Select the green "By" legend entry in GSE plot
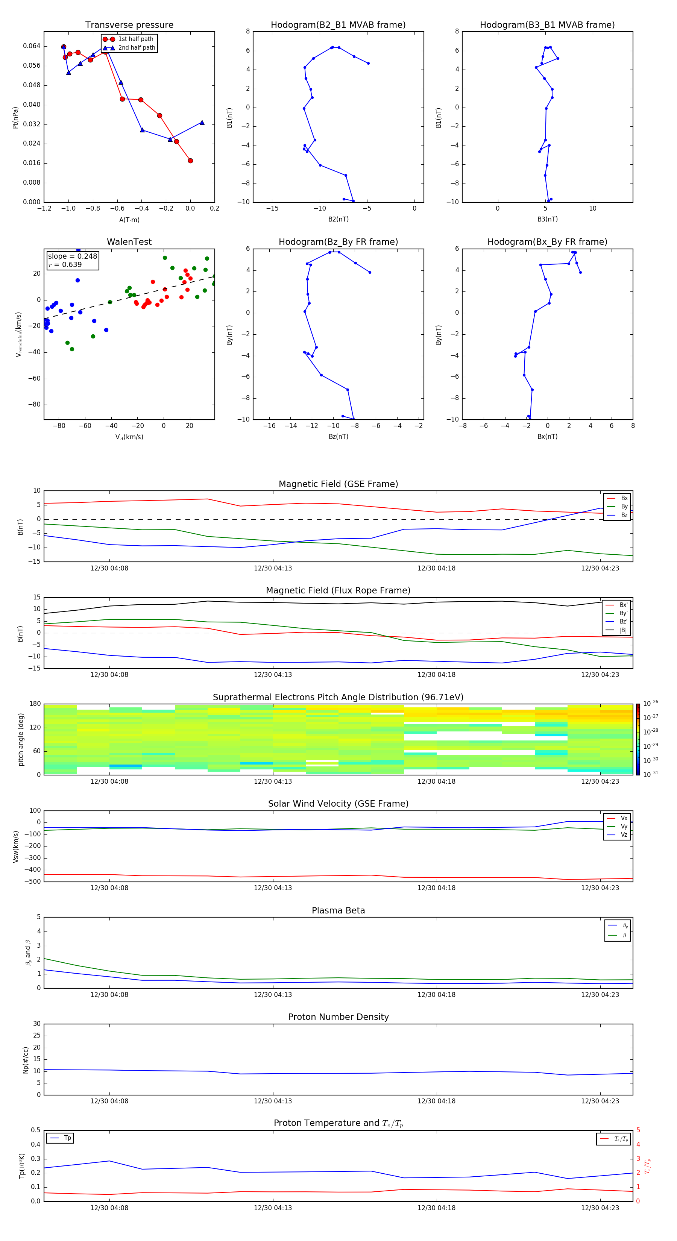This screenshot has width=677, height=1241. [617, 506]
